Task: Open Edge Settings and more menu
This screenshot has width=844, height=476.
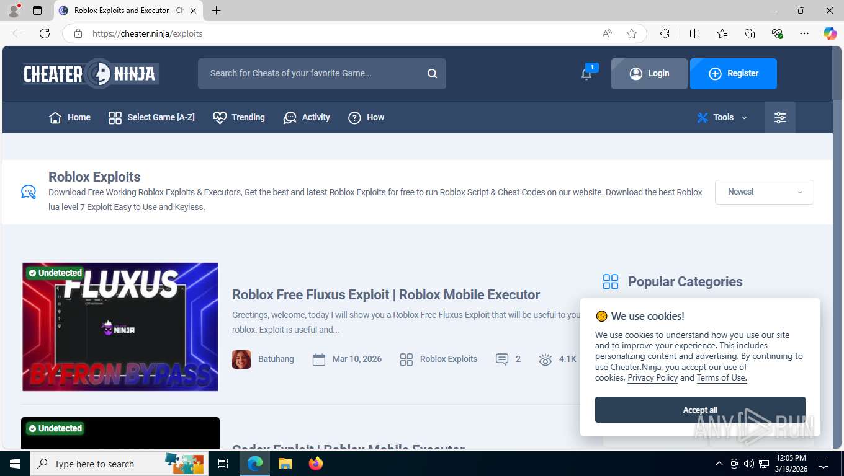Action: click(804, 33)
